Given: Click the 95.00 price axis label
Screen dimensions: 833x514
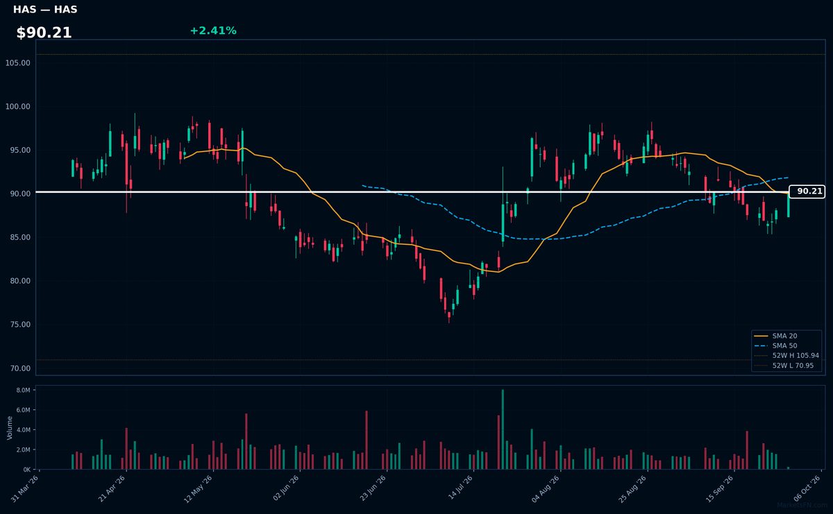Looking at the screenshot, I should point(19,151).
